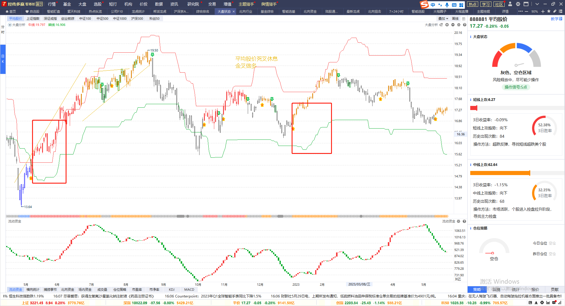The height and width of the screenshot is (306, 565).
Task: Open the main chart indicator settings gear
Action: coord(459,25)
